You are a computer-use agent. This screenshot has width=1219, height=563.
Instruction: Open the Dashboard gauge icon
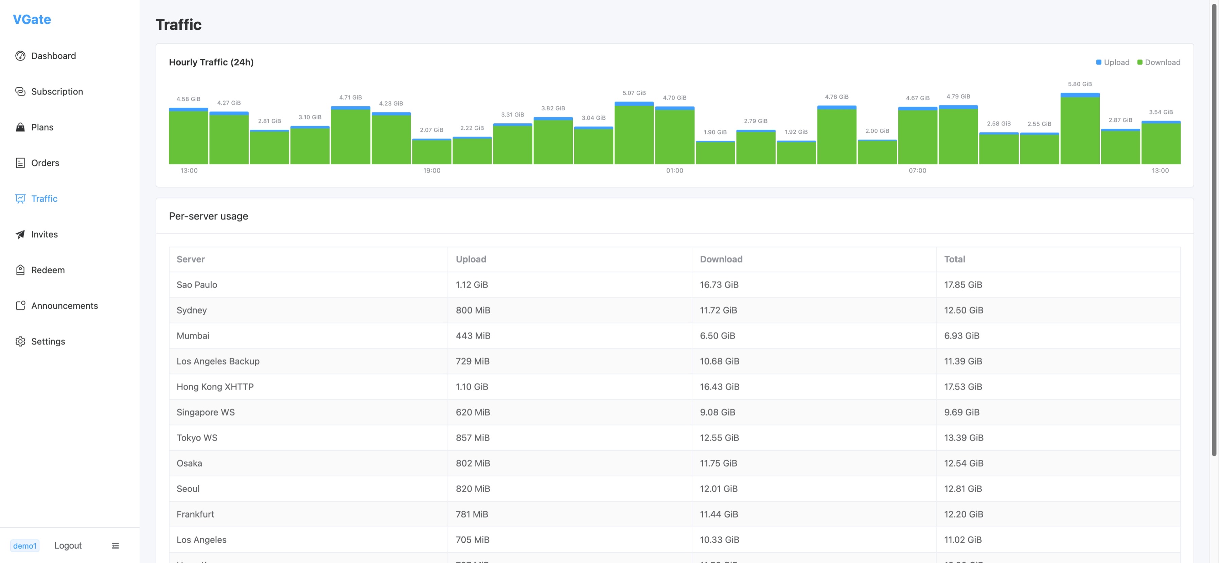coord(20,56)
